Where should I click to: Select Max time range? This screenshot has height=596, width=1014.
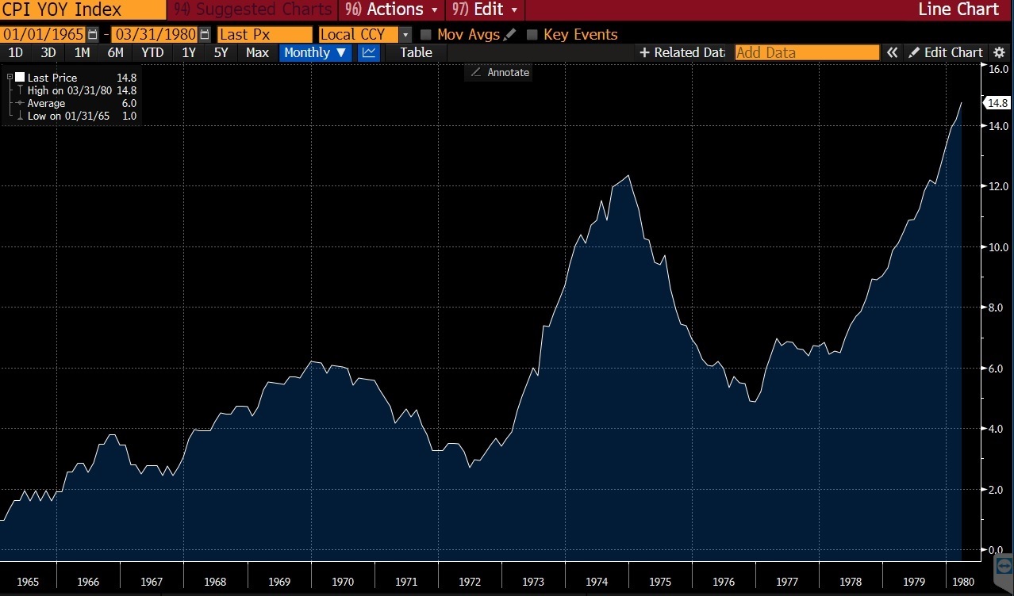[257, 52]
